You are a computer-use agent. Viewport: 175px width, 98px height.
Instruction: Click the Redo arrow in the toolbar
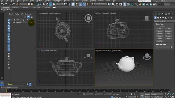pos(6,4)
